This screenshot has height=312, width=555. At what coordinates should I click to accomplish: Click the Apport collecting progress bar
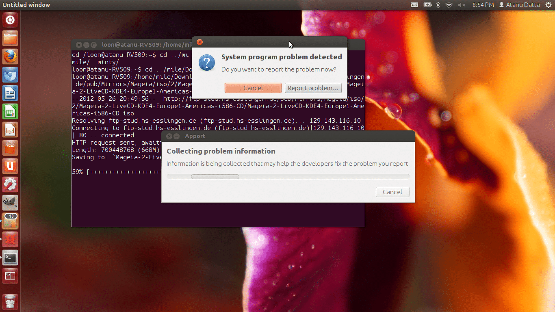click(288, 176)
